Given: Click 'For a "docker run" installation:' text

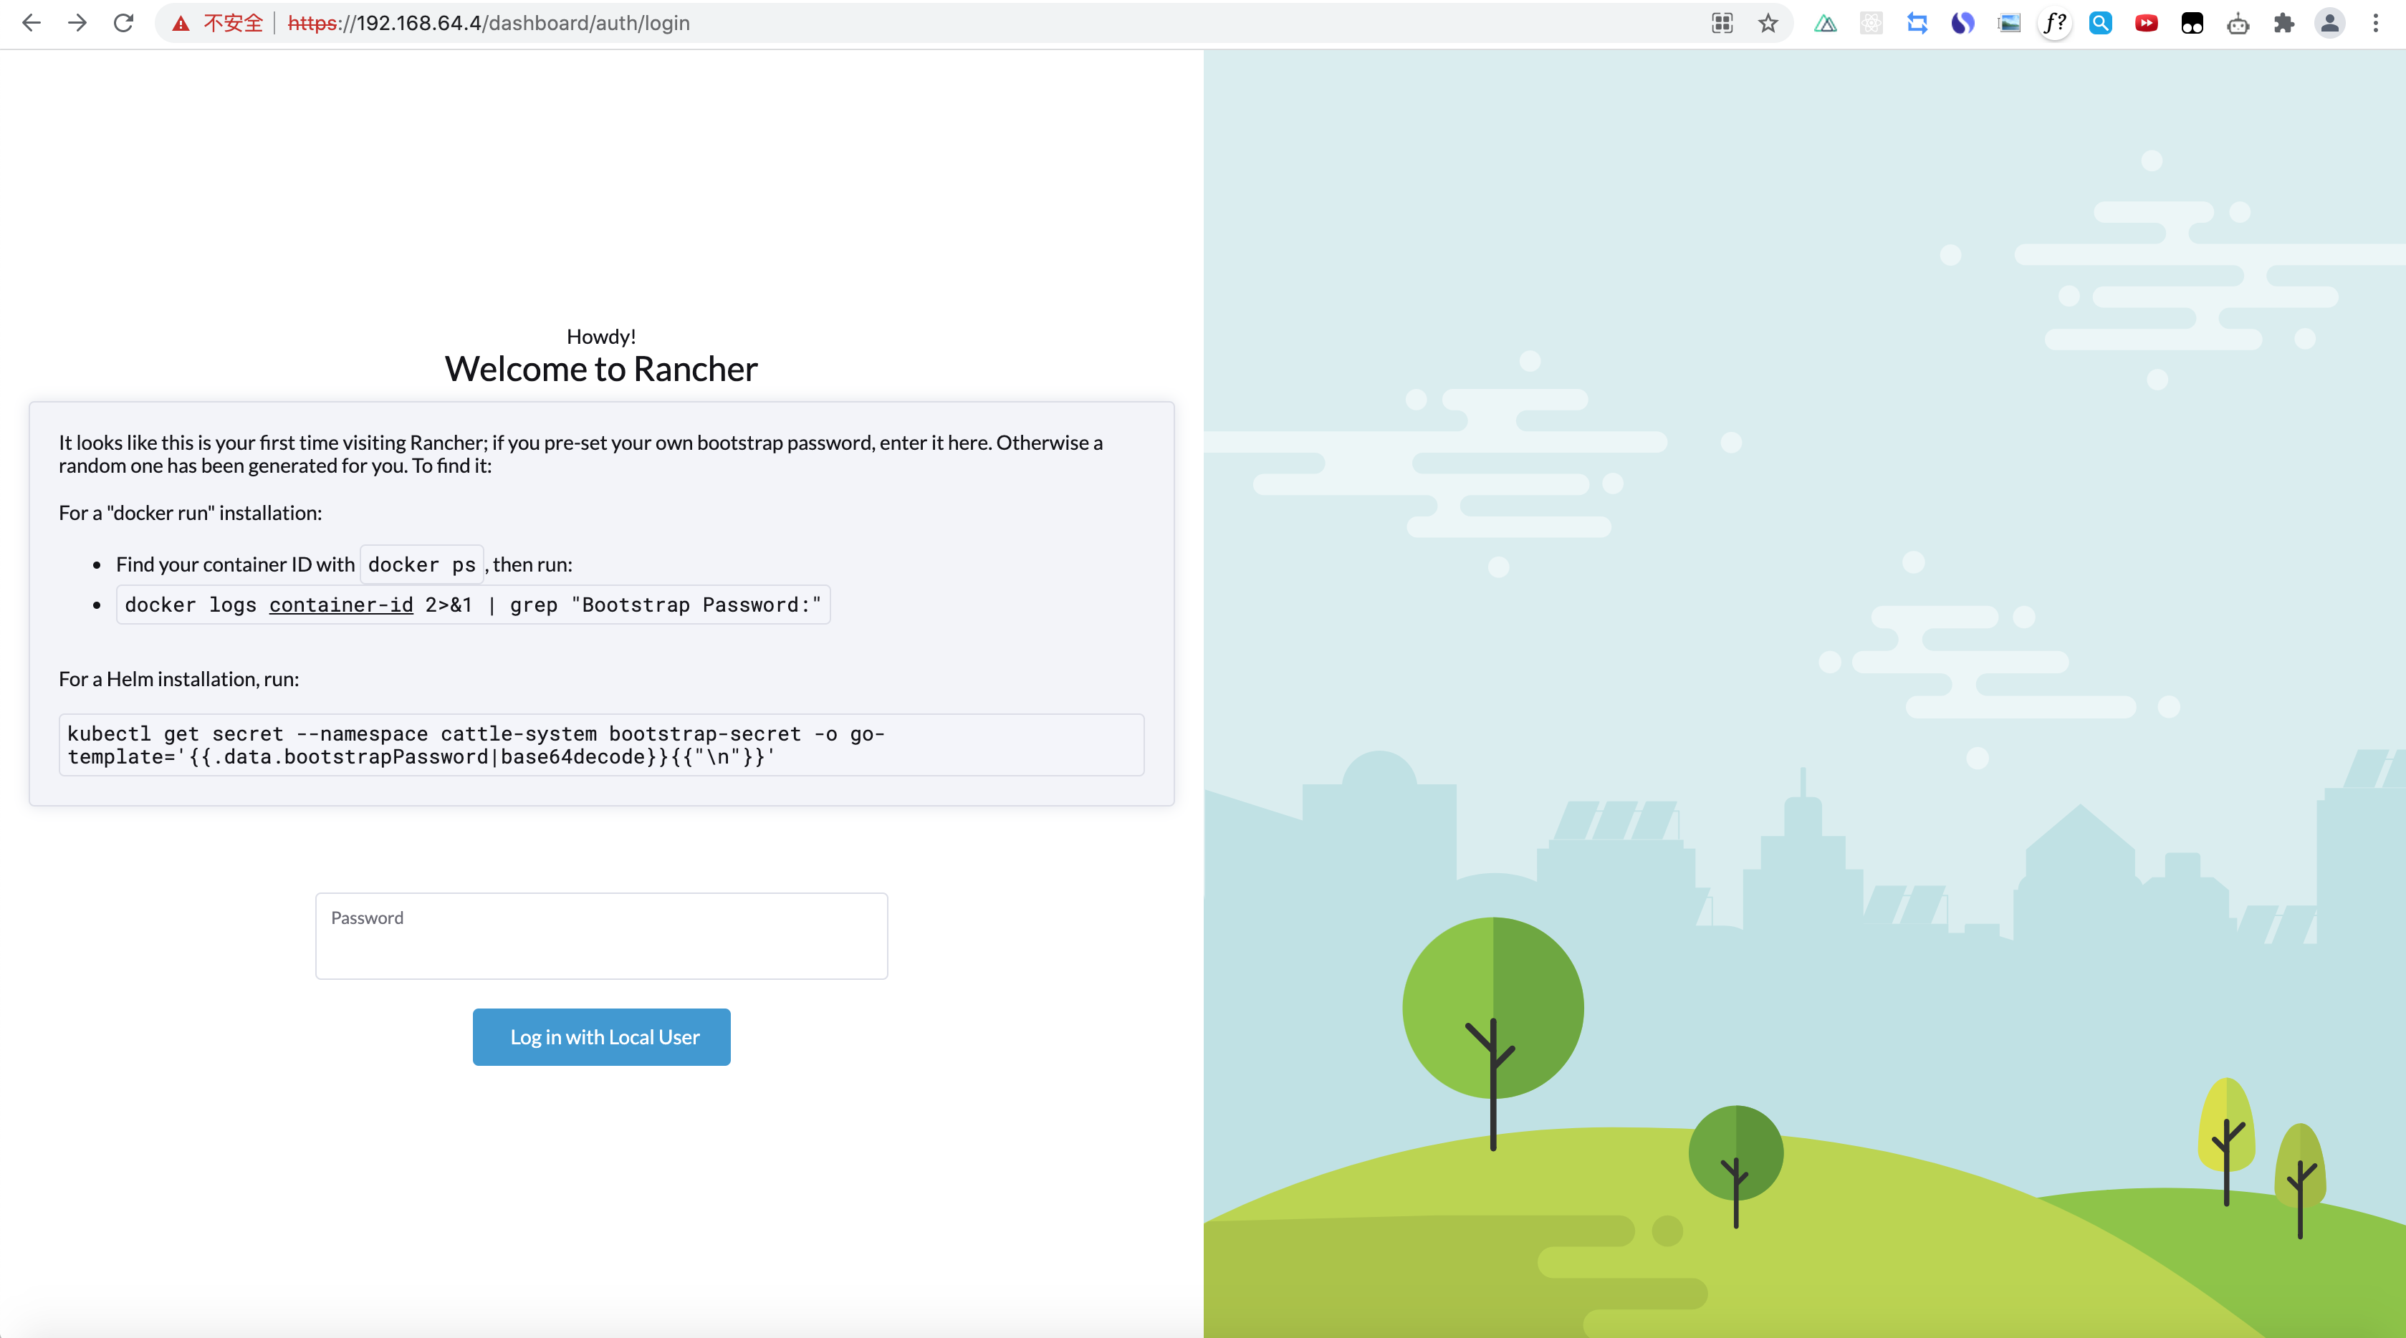Looking at the screenshot, I should 191,513.
